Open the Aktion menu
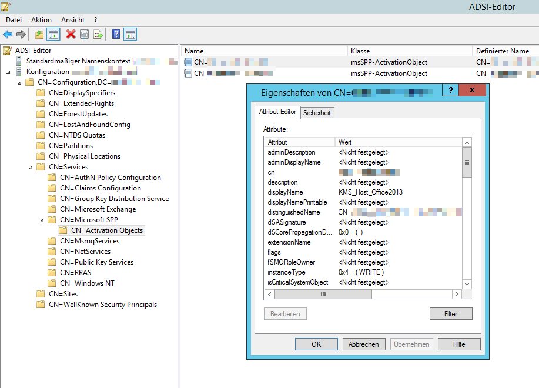 pos(41,20)
